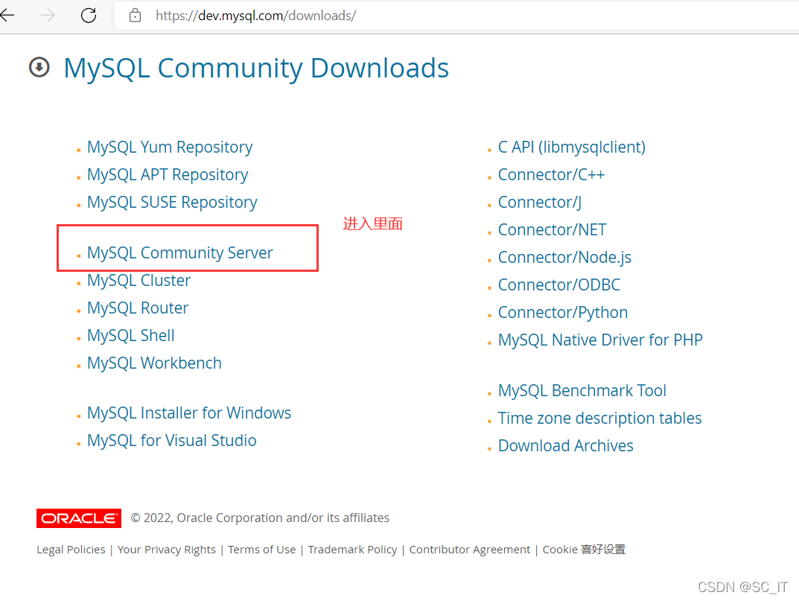Open Download Archives link
This screenshot has width=799, height=601.
pyautogui.click(x=566, y=445)
